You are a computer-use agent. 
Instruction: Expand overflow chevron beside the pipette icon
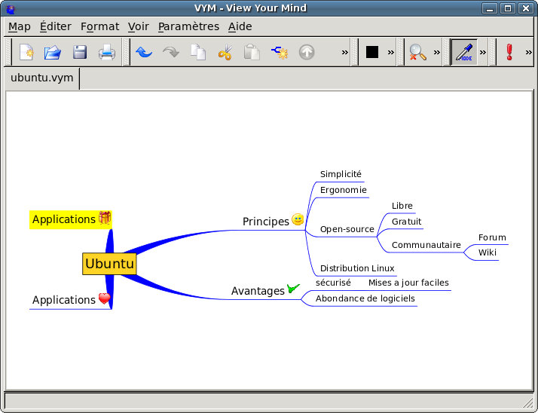[x=483, y=53]
